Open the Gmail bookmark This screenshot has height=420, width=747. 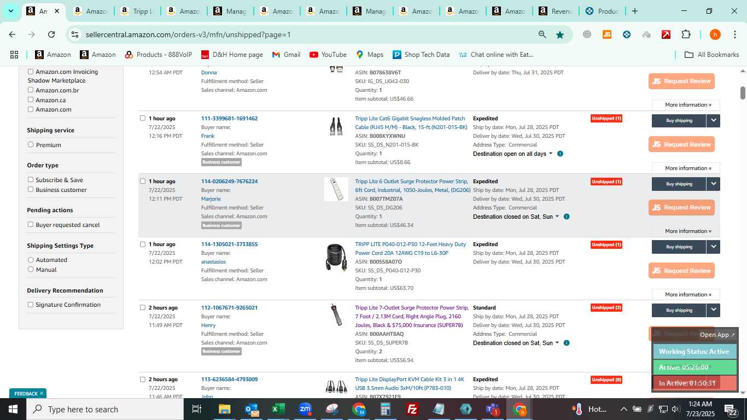[x=287, y=55]
